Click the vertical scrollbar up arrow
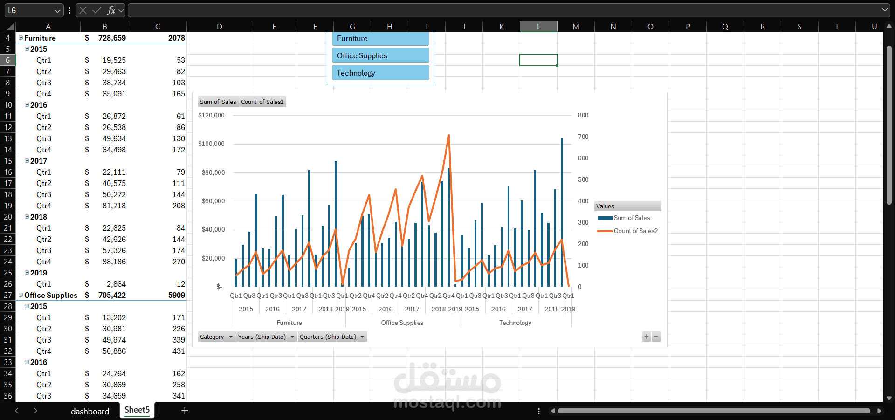This screenshot has width=895, height=420. click(x=889, y=27)
